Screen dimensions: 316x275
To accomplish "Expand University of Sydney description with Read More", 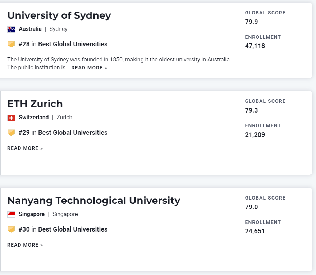I will click(x=89, y=68).
